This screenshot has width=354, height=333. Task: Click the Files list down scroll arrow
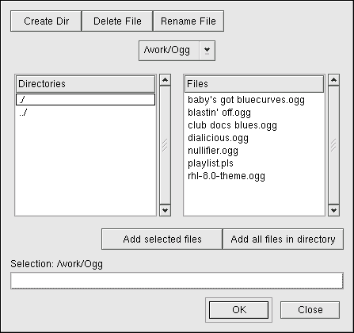pos(333,210)
